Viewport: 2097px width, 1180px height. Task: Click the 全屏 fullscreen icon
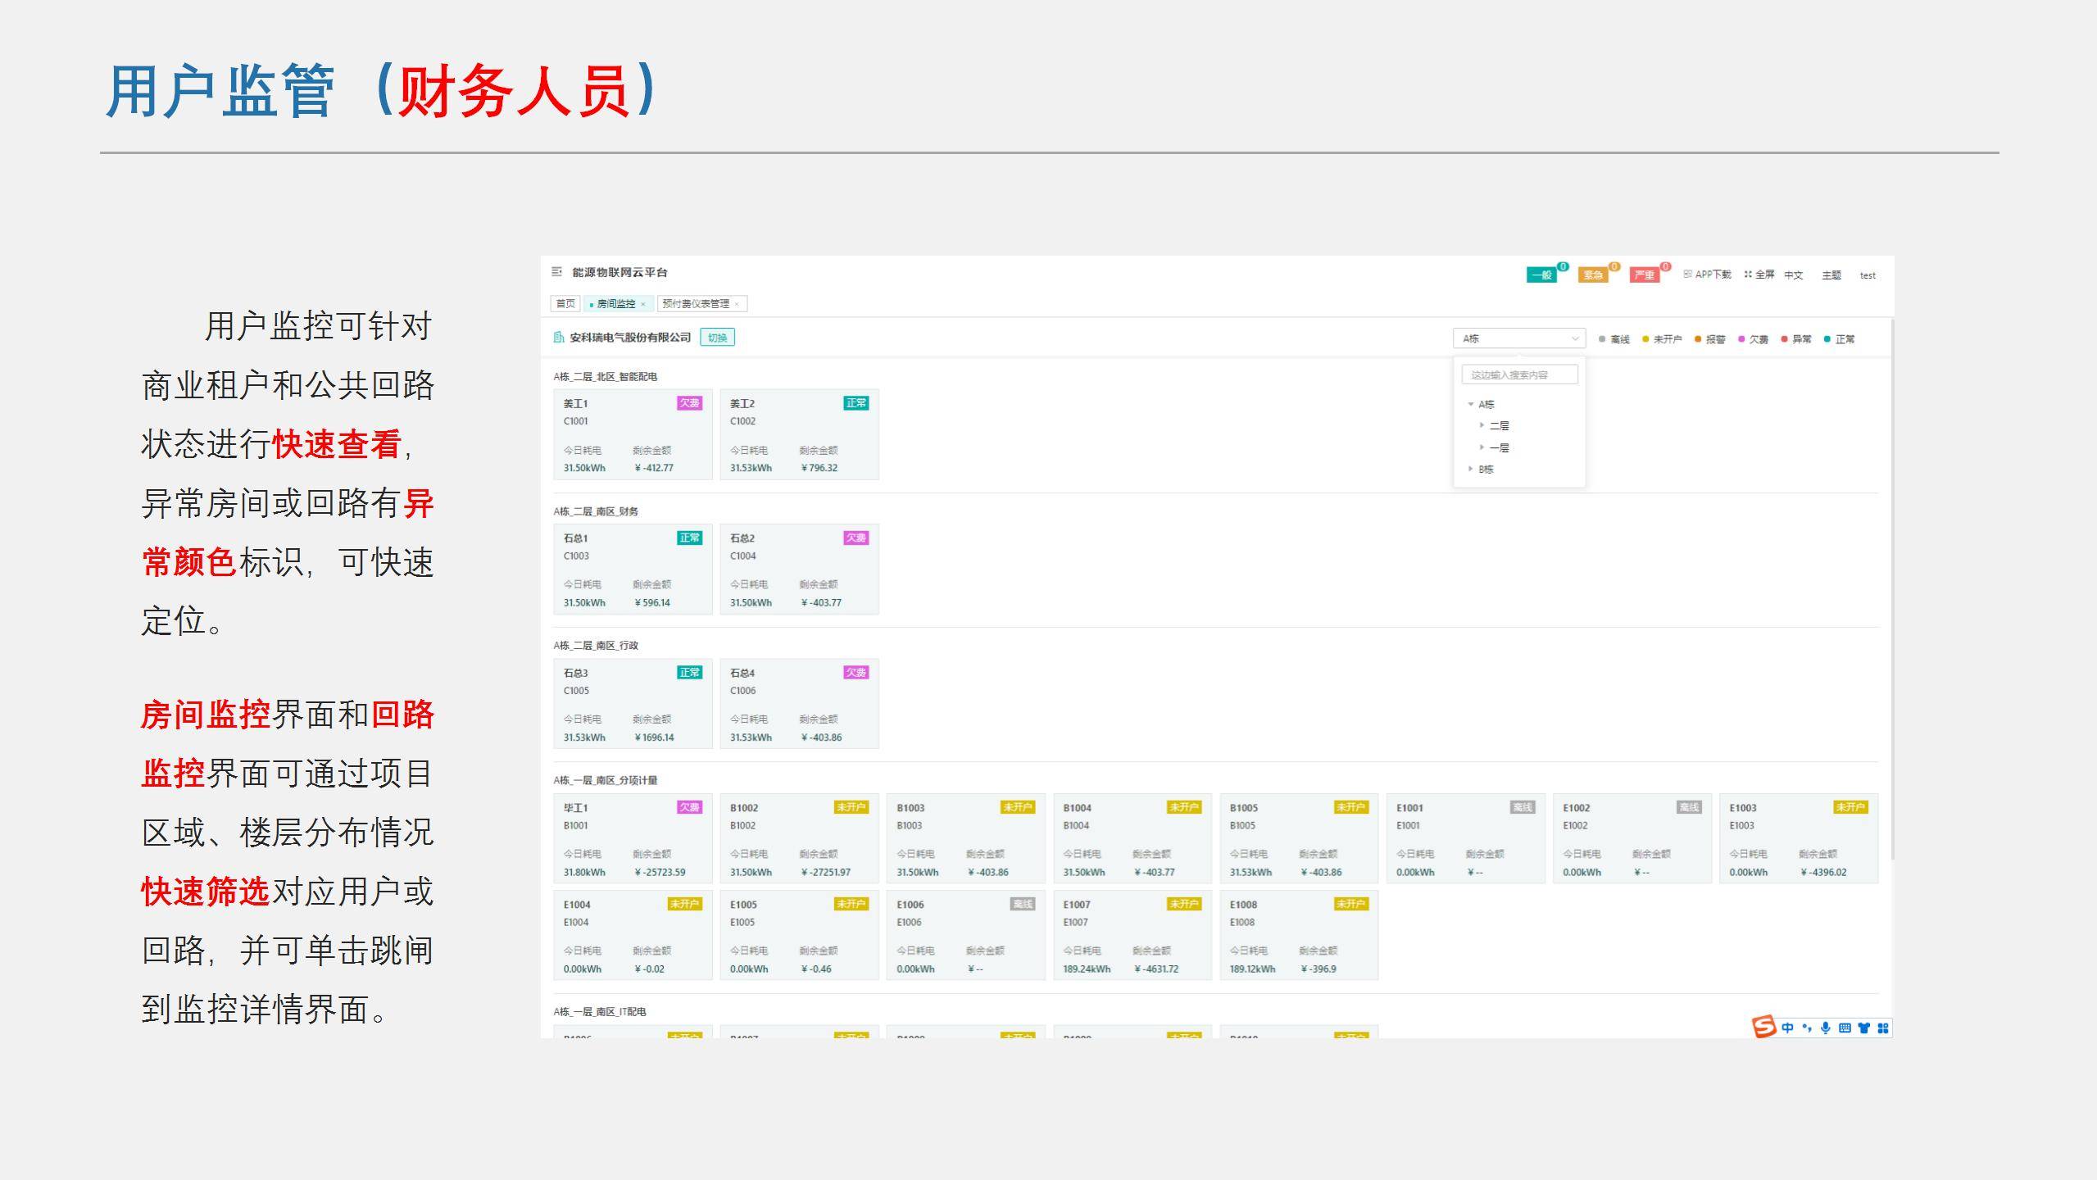(x=1748, y=275)
